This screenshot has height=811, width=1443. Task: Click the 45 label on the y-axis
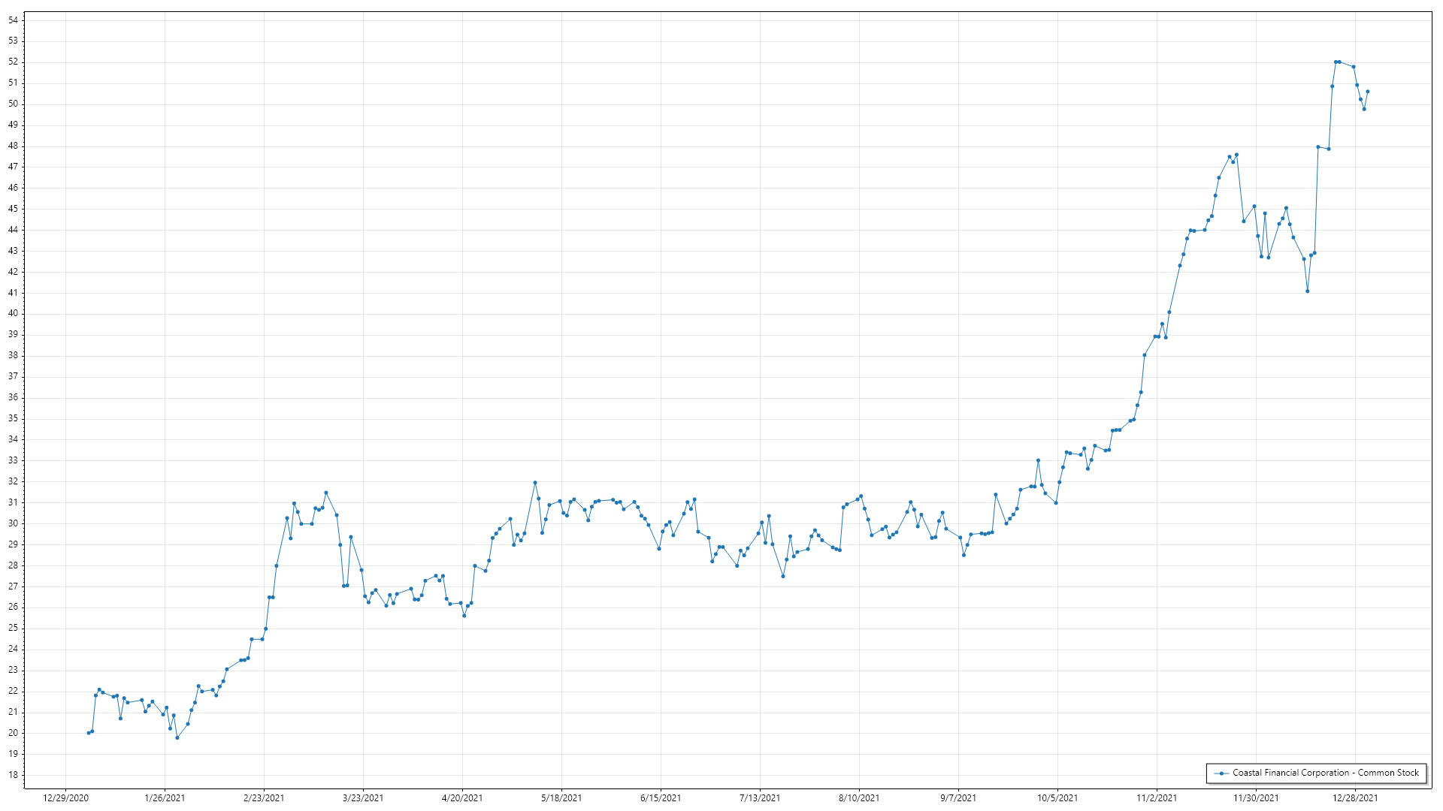pos(13,209)
